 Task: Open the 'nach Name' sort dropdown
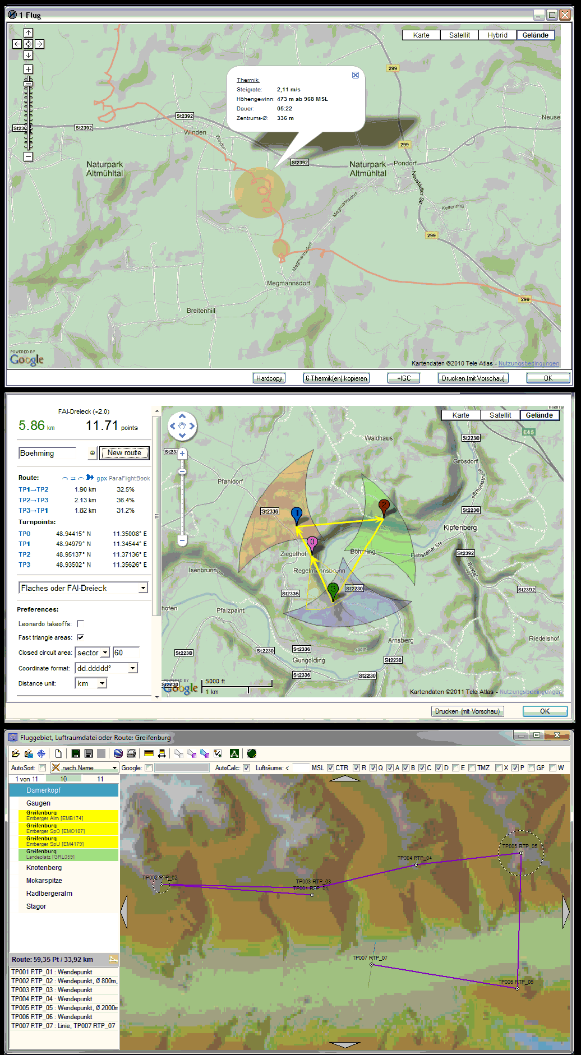84,768
